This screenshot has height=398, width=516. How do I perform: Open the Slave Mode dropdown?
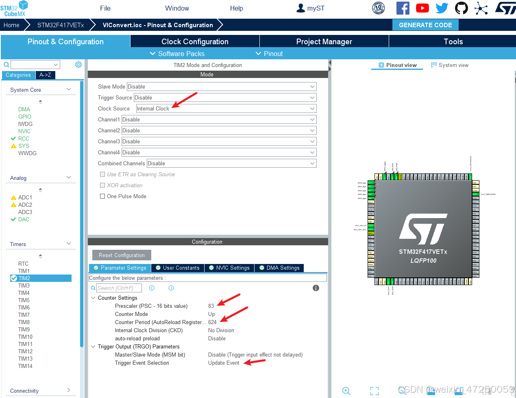coord(222,87)
